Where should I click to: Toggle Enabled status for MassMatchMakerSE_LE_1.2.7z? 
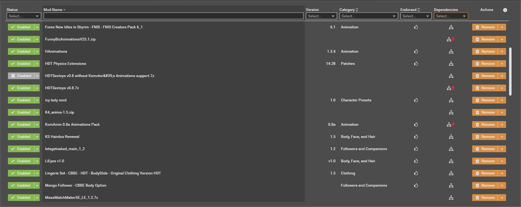point(21,198)
